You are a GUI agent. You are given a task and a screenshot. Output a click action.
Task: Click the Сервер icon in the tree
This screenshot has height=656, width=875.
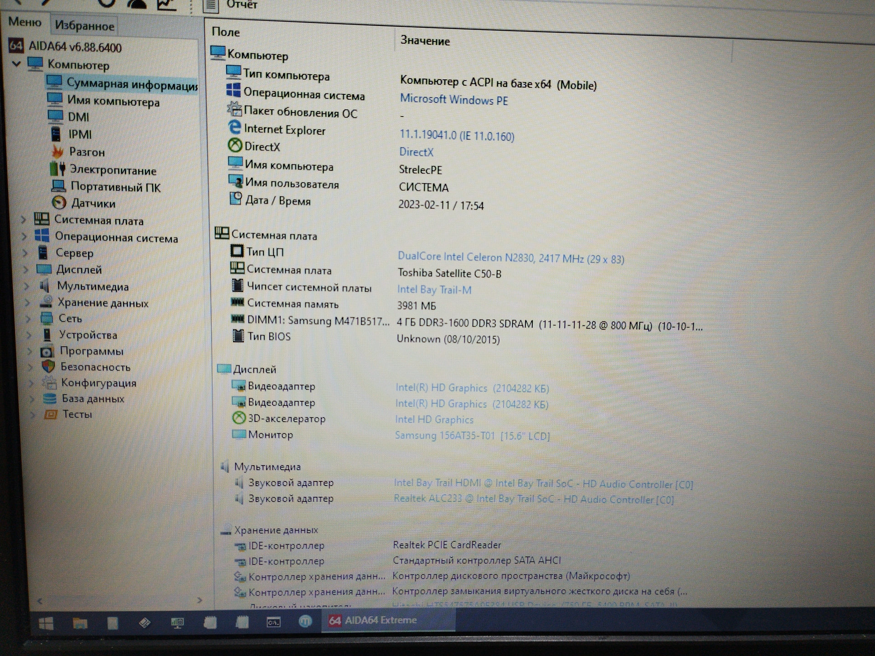pyautogui.click(x=43, y=252)
